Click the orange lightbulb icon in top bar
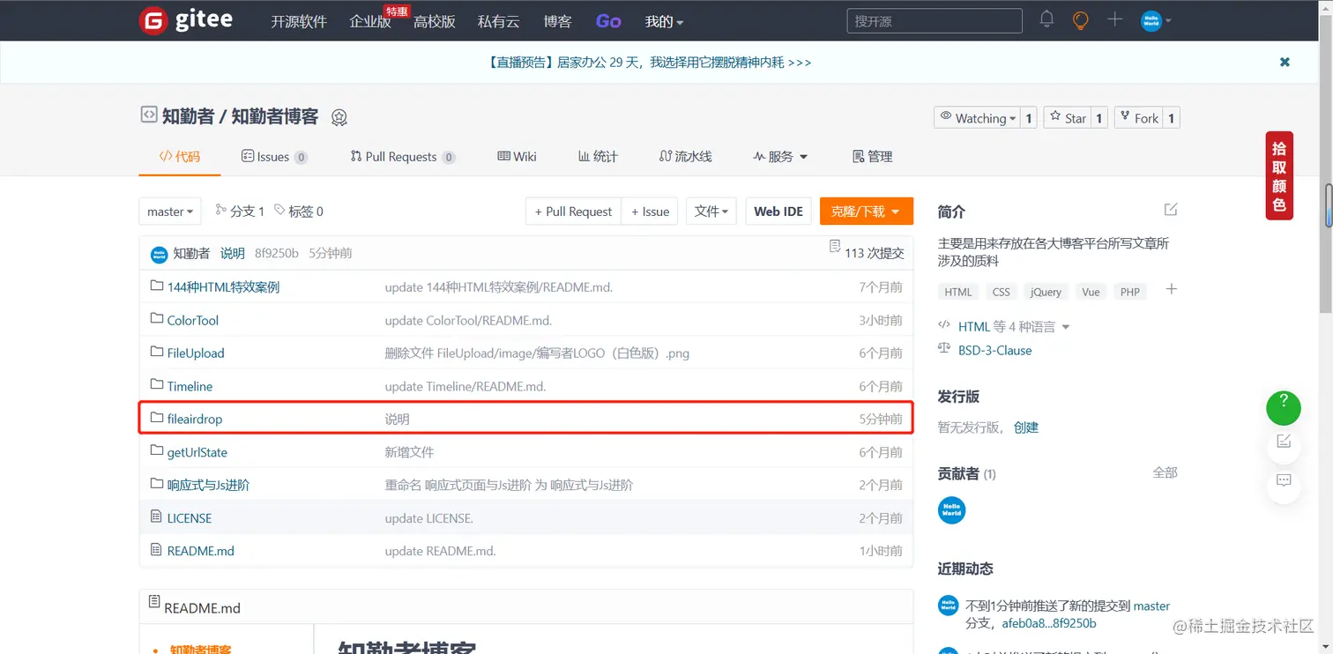Image resolution: width=1333 pixels, height=654 pixels. tap(1080, 19)
